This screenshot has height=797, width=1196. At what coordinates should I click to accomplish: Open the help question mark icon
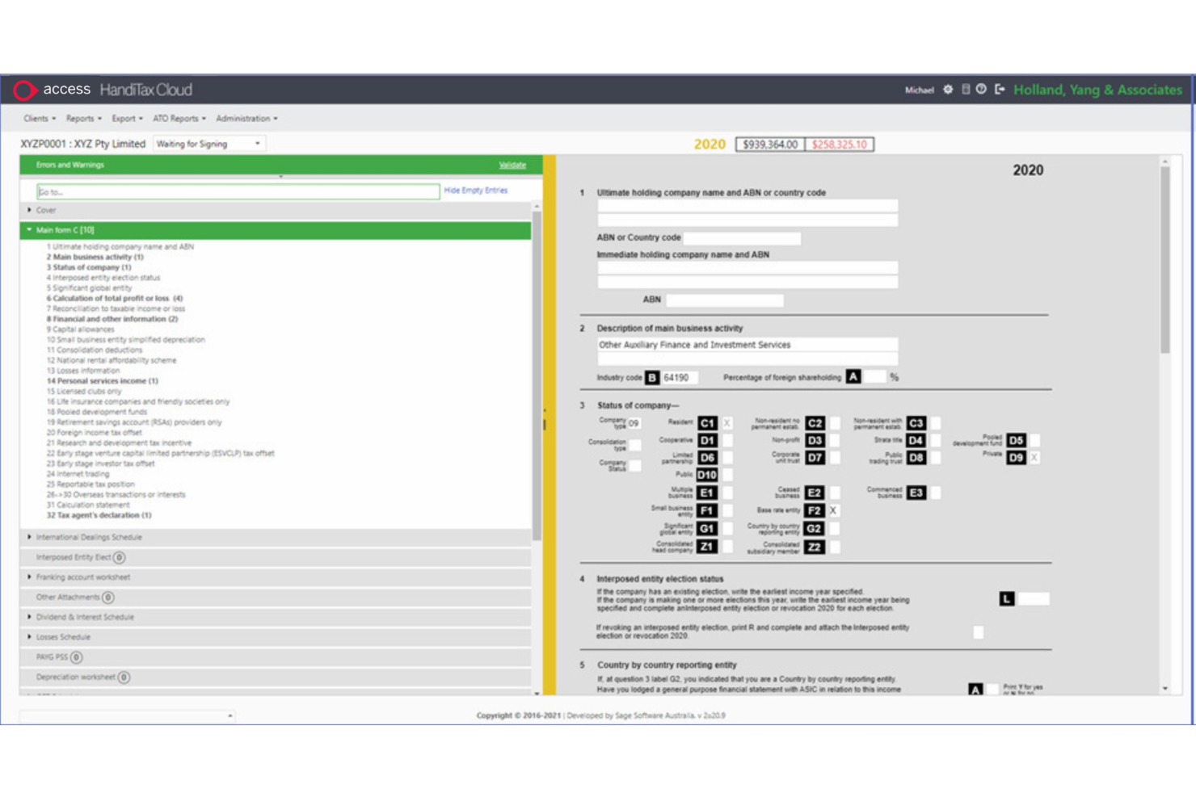pyautogui.click(x=981, y=90)
